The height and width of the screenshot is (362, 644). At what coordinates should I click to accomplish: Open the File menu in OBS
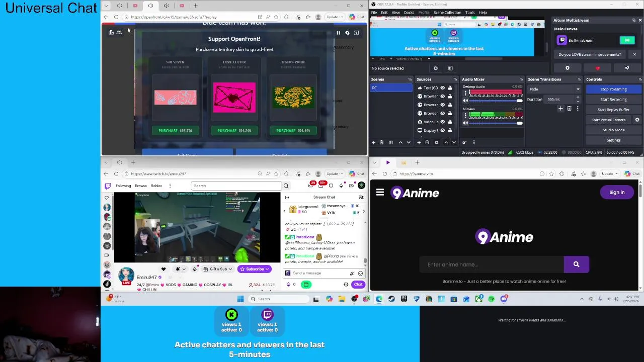click(374, 13)
